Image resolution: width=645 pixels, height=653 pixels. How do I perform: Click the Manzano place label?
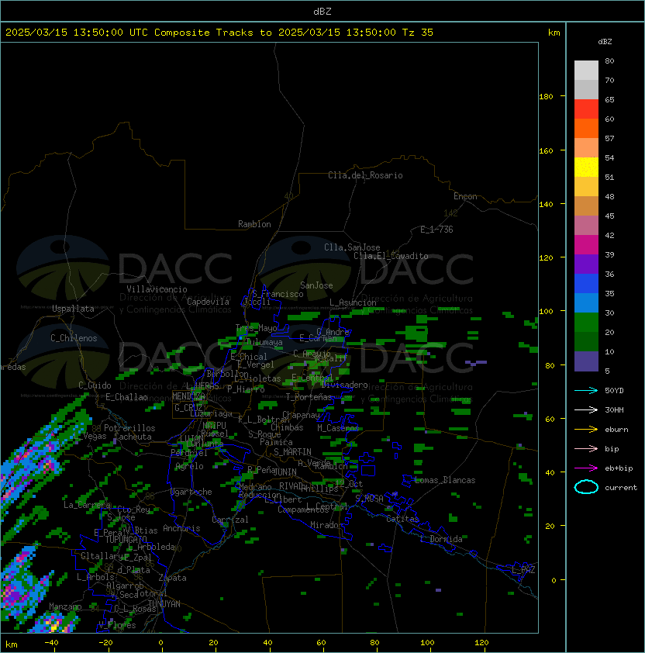tap(65, 606)
